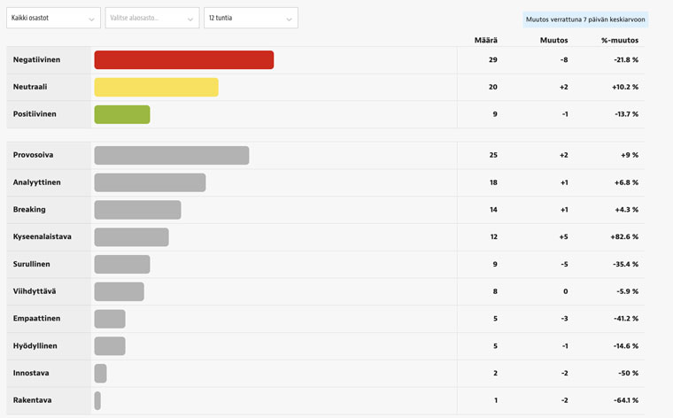This screenshot has width=673, height=418.
Task: Click the Hyödyllinen gray bar
Action: [110, 346]
